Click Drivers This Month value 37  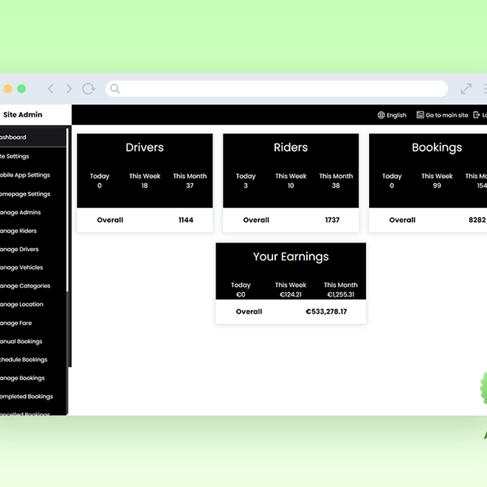point(190,186)
